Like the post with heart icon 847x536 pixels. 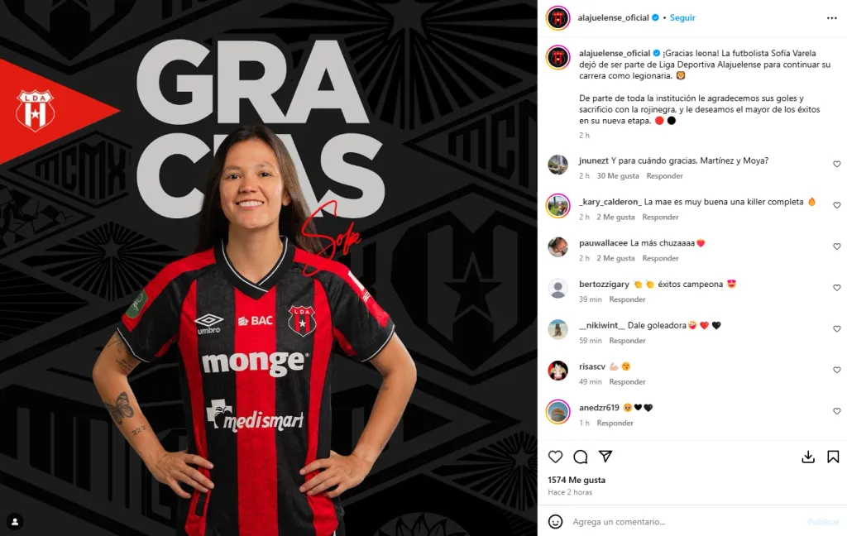coord(555,457)
